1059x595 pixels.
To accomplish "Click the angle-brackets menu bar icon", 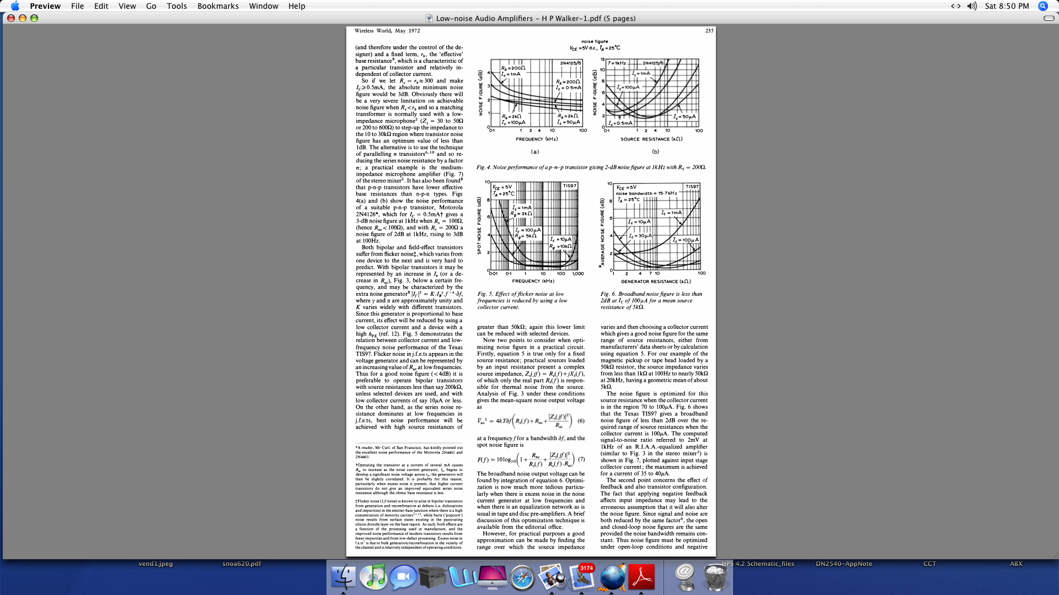I will (955, 6).
